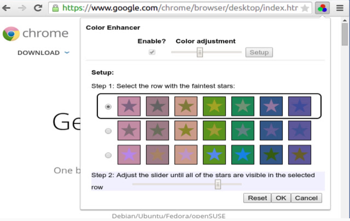Screen dimensions: 350x221
Task: Click the forward navigation arrow
Action: (x=22, y=8)
